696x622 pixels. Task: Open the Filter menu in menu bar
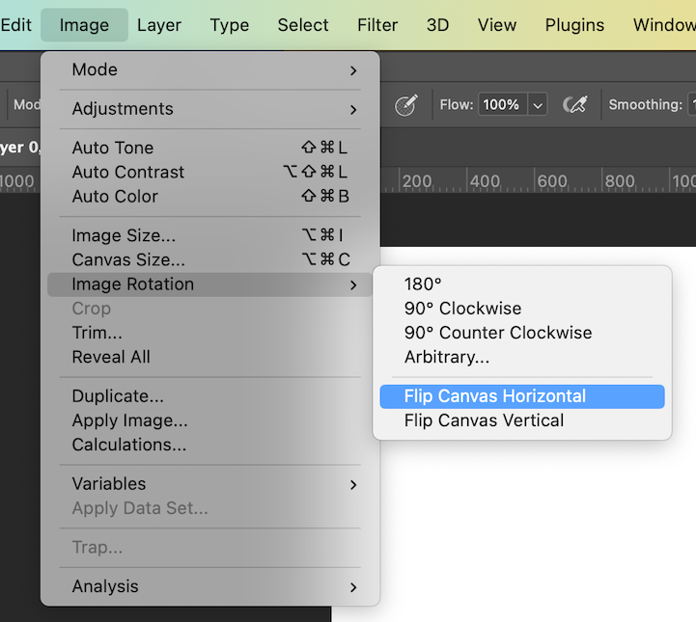377,25
